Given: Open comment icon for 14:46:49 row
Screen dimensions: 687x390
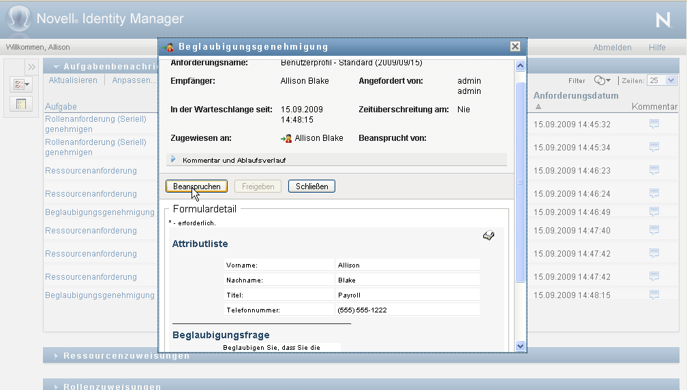Looking at the screenshot, I should [x=654, y=212].
